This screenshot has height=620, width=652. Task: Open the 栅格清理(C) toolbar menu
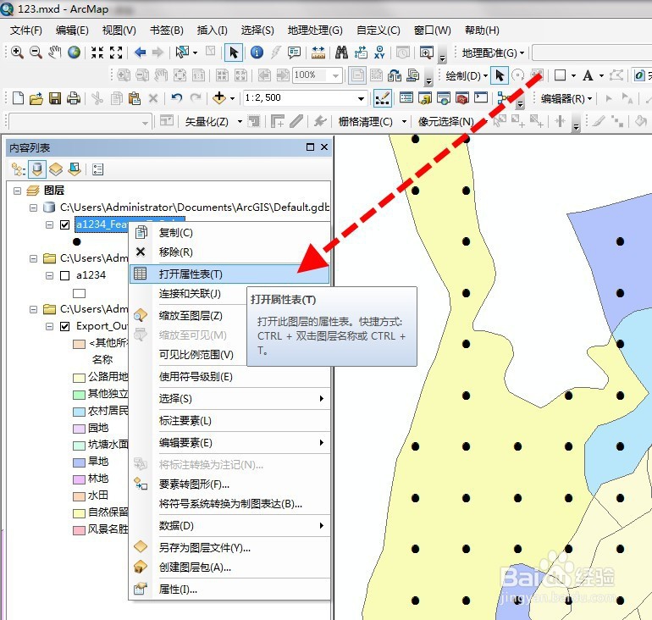coord(373,122)
